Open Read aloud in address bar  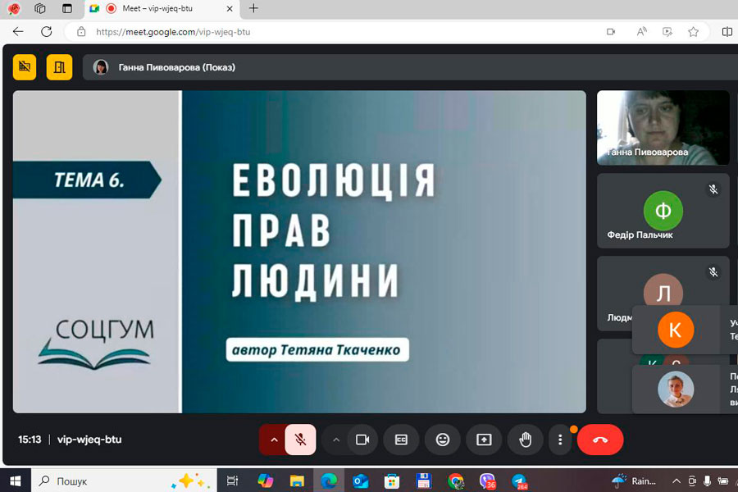[641, 31]
